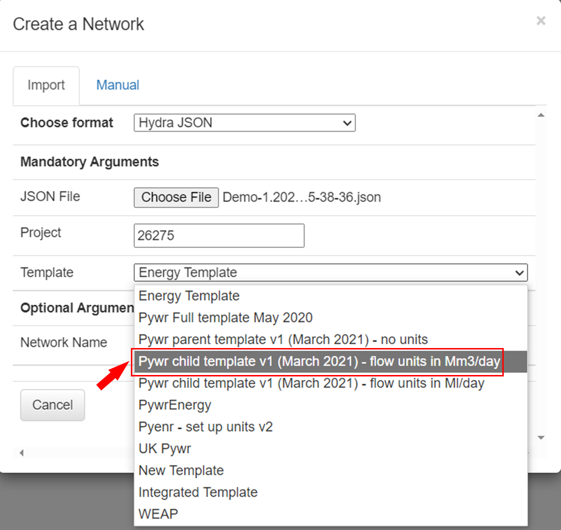The width and height of the screenshot is (561, 530).
Task: Choose the New Template option
Action: tap(181, 470)
